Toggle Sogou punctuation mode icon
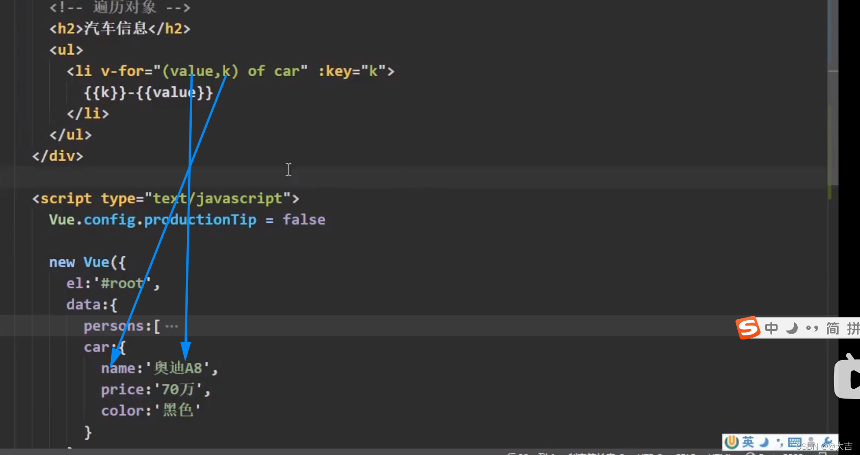 pyautogui.click(x=812, y=329)
